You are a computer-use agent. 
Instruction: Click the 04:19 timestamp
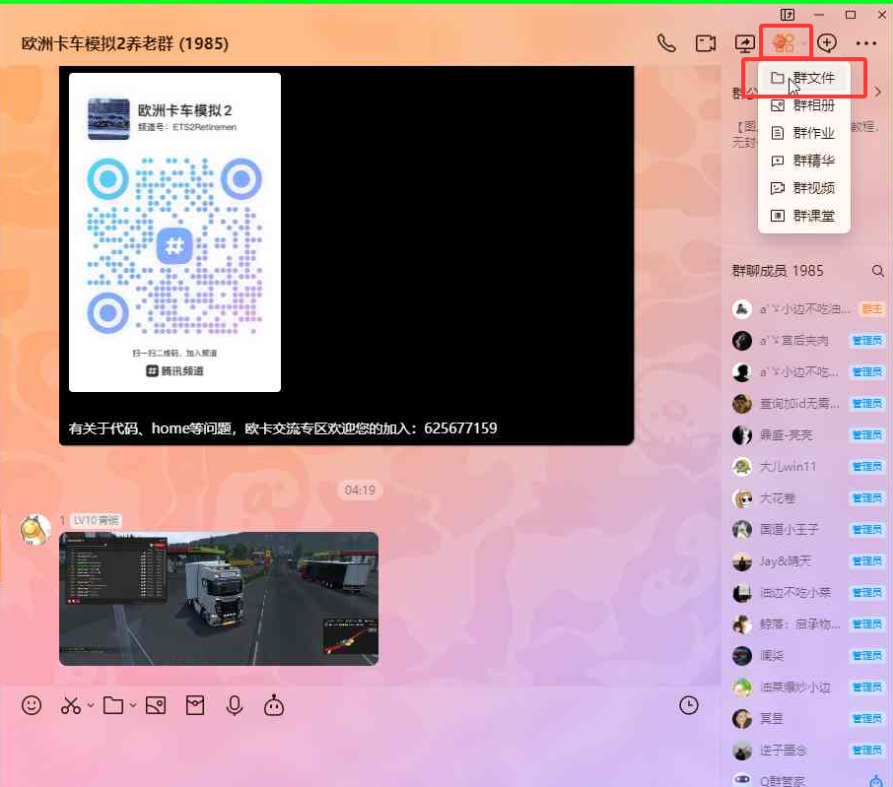coord(360,490)
